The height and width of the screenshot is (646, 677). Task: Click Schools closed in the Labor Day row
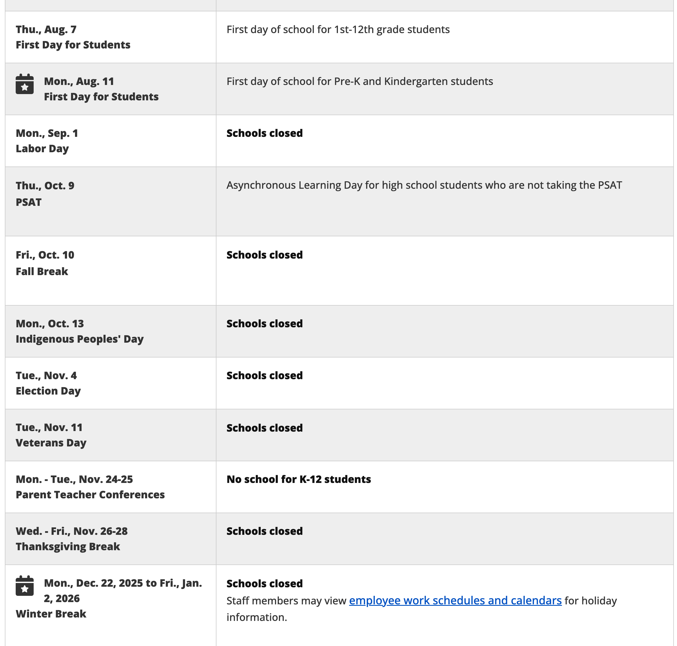point(264,133)
